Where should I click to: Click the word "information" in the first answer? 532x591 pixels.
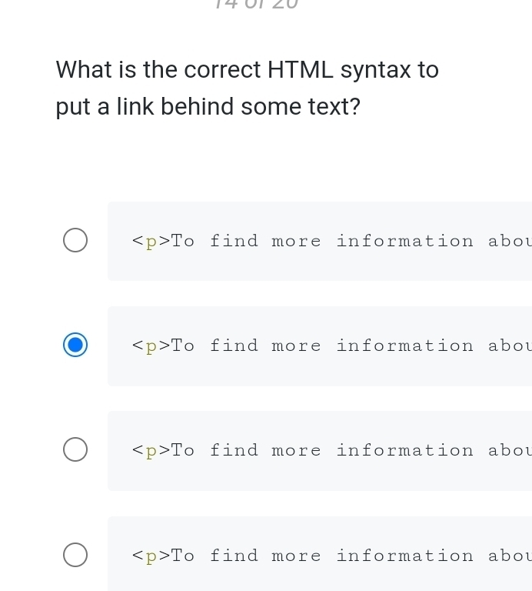click(404, 241)
